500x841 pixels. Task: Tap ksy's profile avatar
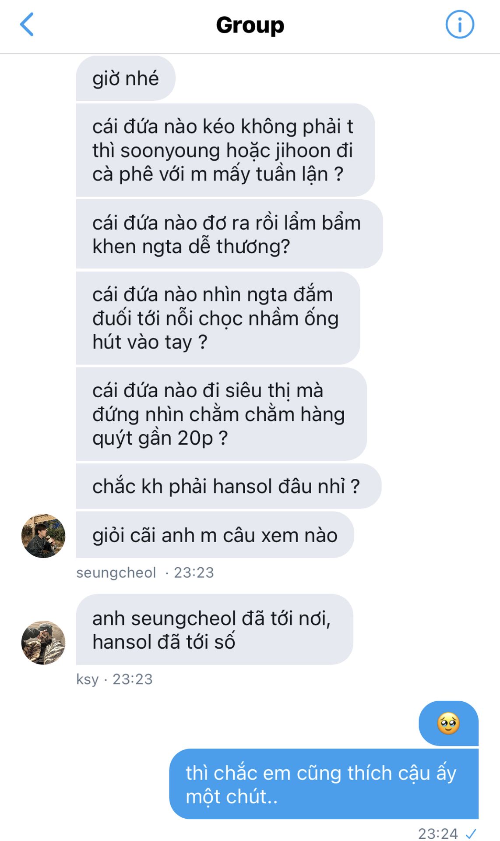pyautogui.click(x=43, y=643)
